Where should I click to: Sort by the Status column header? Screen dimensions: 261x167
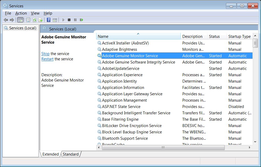[x=217, y=36]
